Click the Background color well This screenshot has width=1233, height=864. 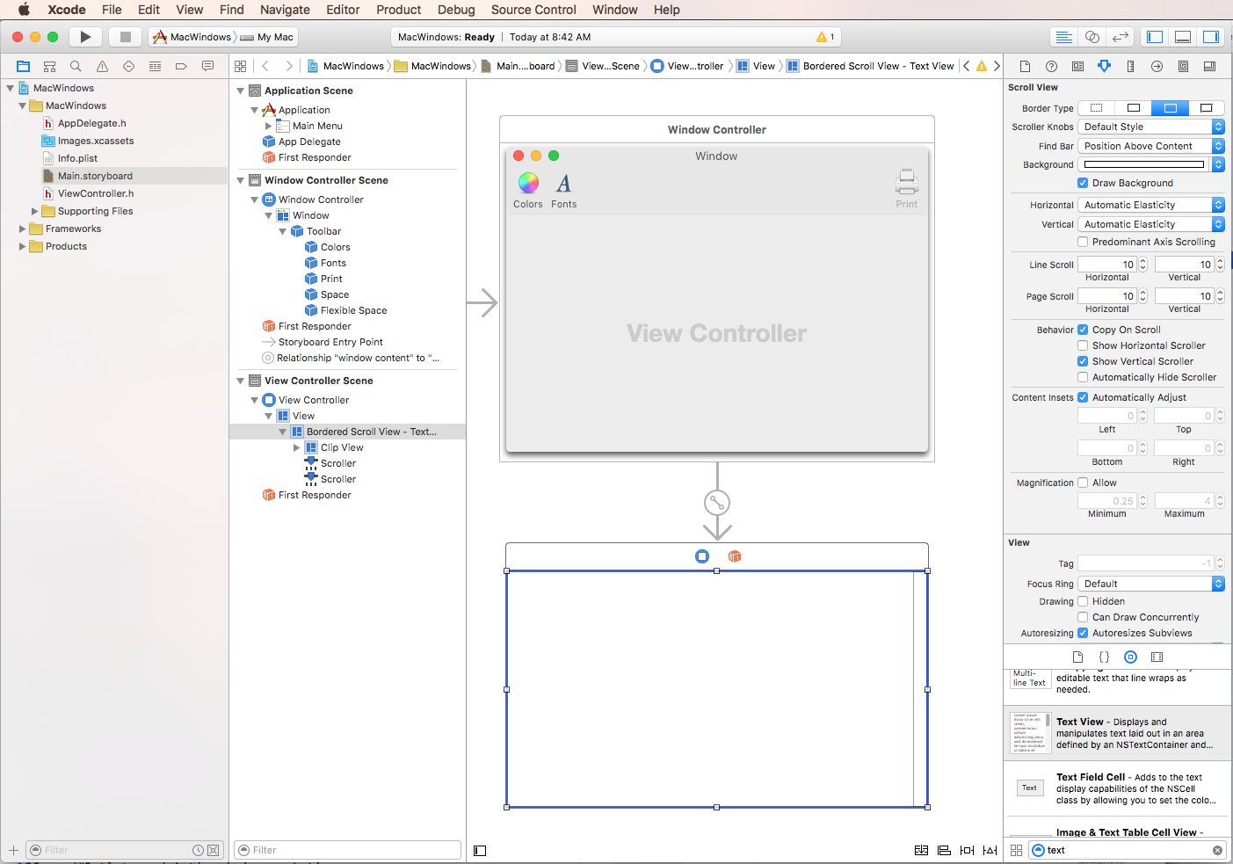click(x=1142, y=164)
